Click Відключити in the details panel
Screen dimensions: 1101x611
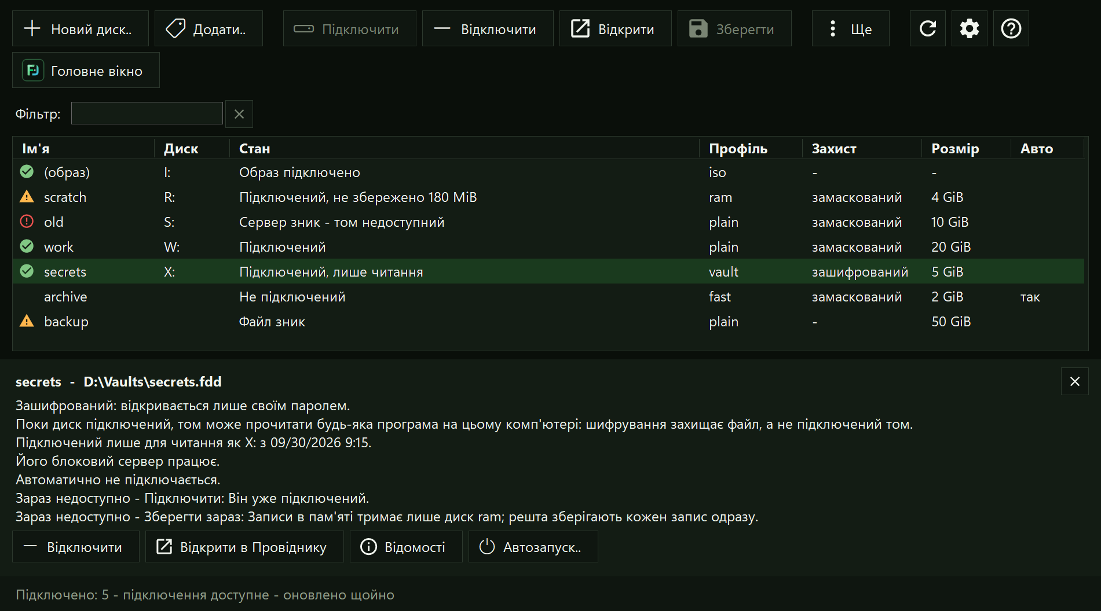click(76, 546)
